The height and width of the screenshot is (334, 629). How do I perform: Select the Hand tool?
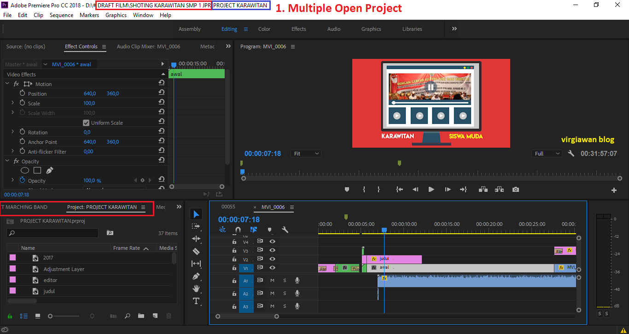pyautogui.click(x=196, y=288)
